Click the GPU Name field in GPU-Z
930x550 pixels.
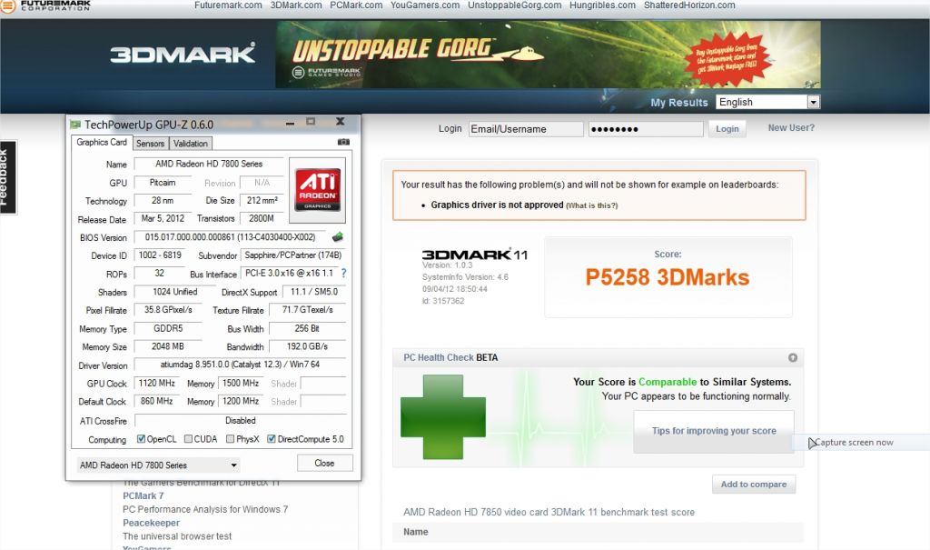pos(209,164)
